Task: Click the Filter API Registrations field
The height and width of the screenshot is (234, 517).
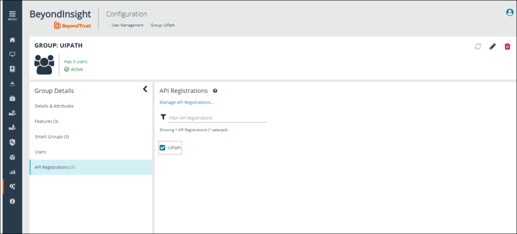Action: pos(217,118)
